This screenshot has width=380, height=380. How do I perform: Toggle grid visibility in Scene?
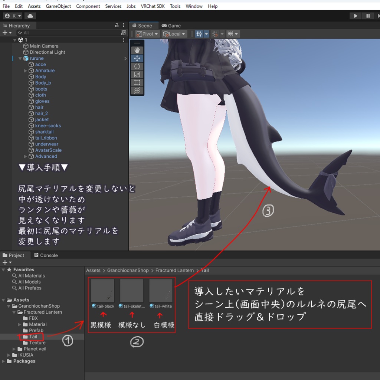click(199, 34)
